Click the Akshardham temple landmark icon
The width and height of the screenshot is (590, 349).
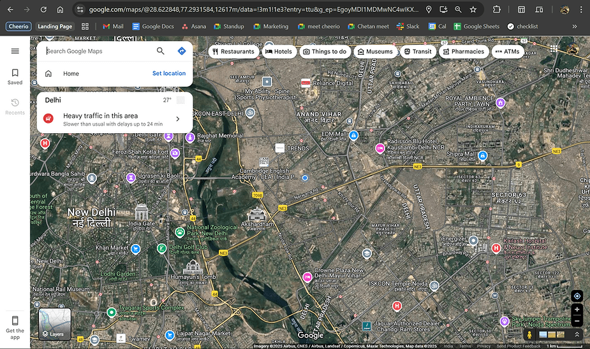coord(257,215)
